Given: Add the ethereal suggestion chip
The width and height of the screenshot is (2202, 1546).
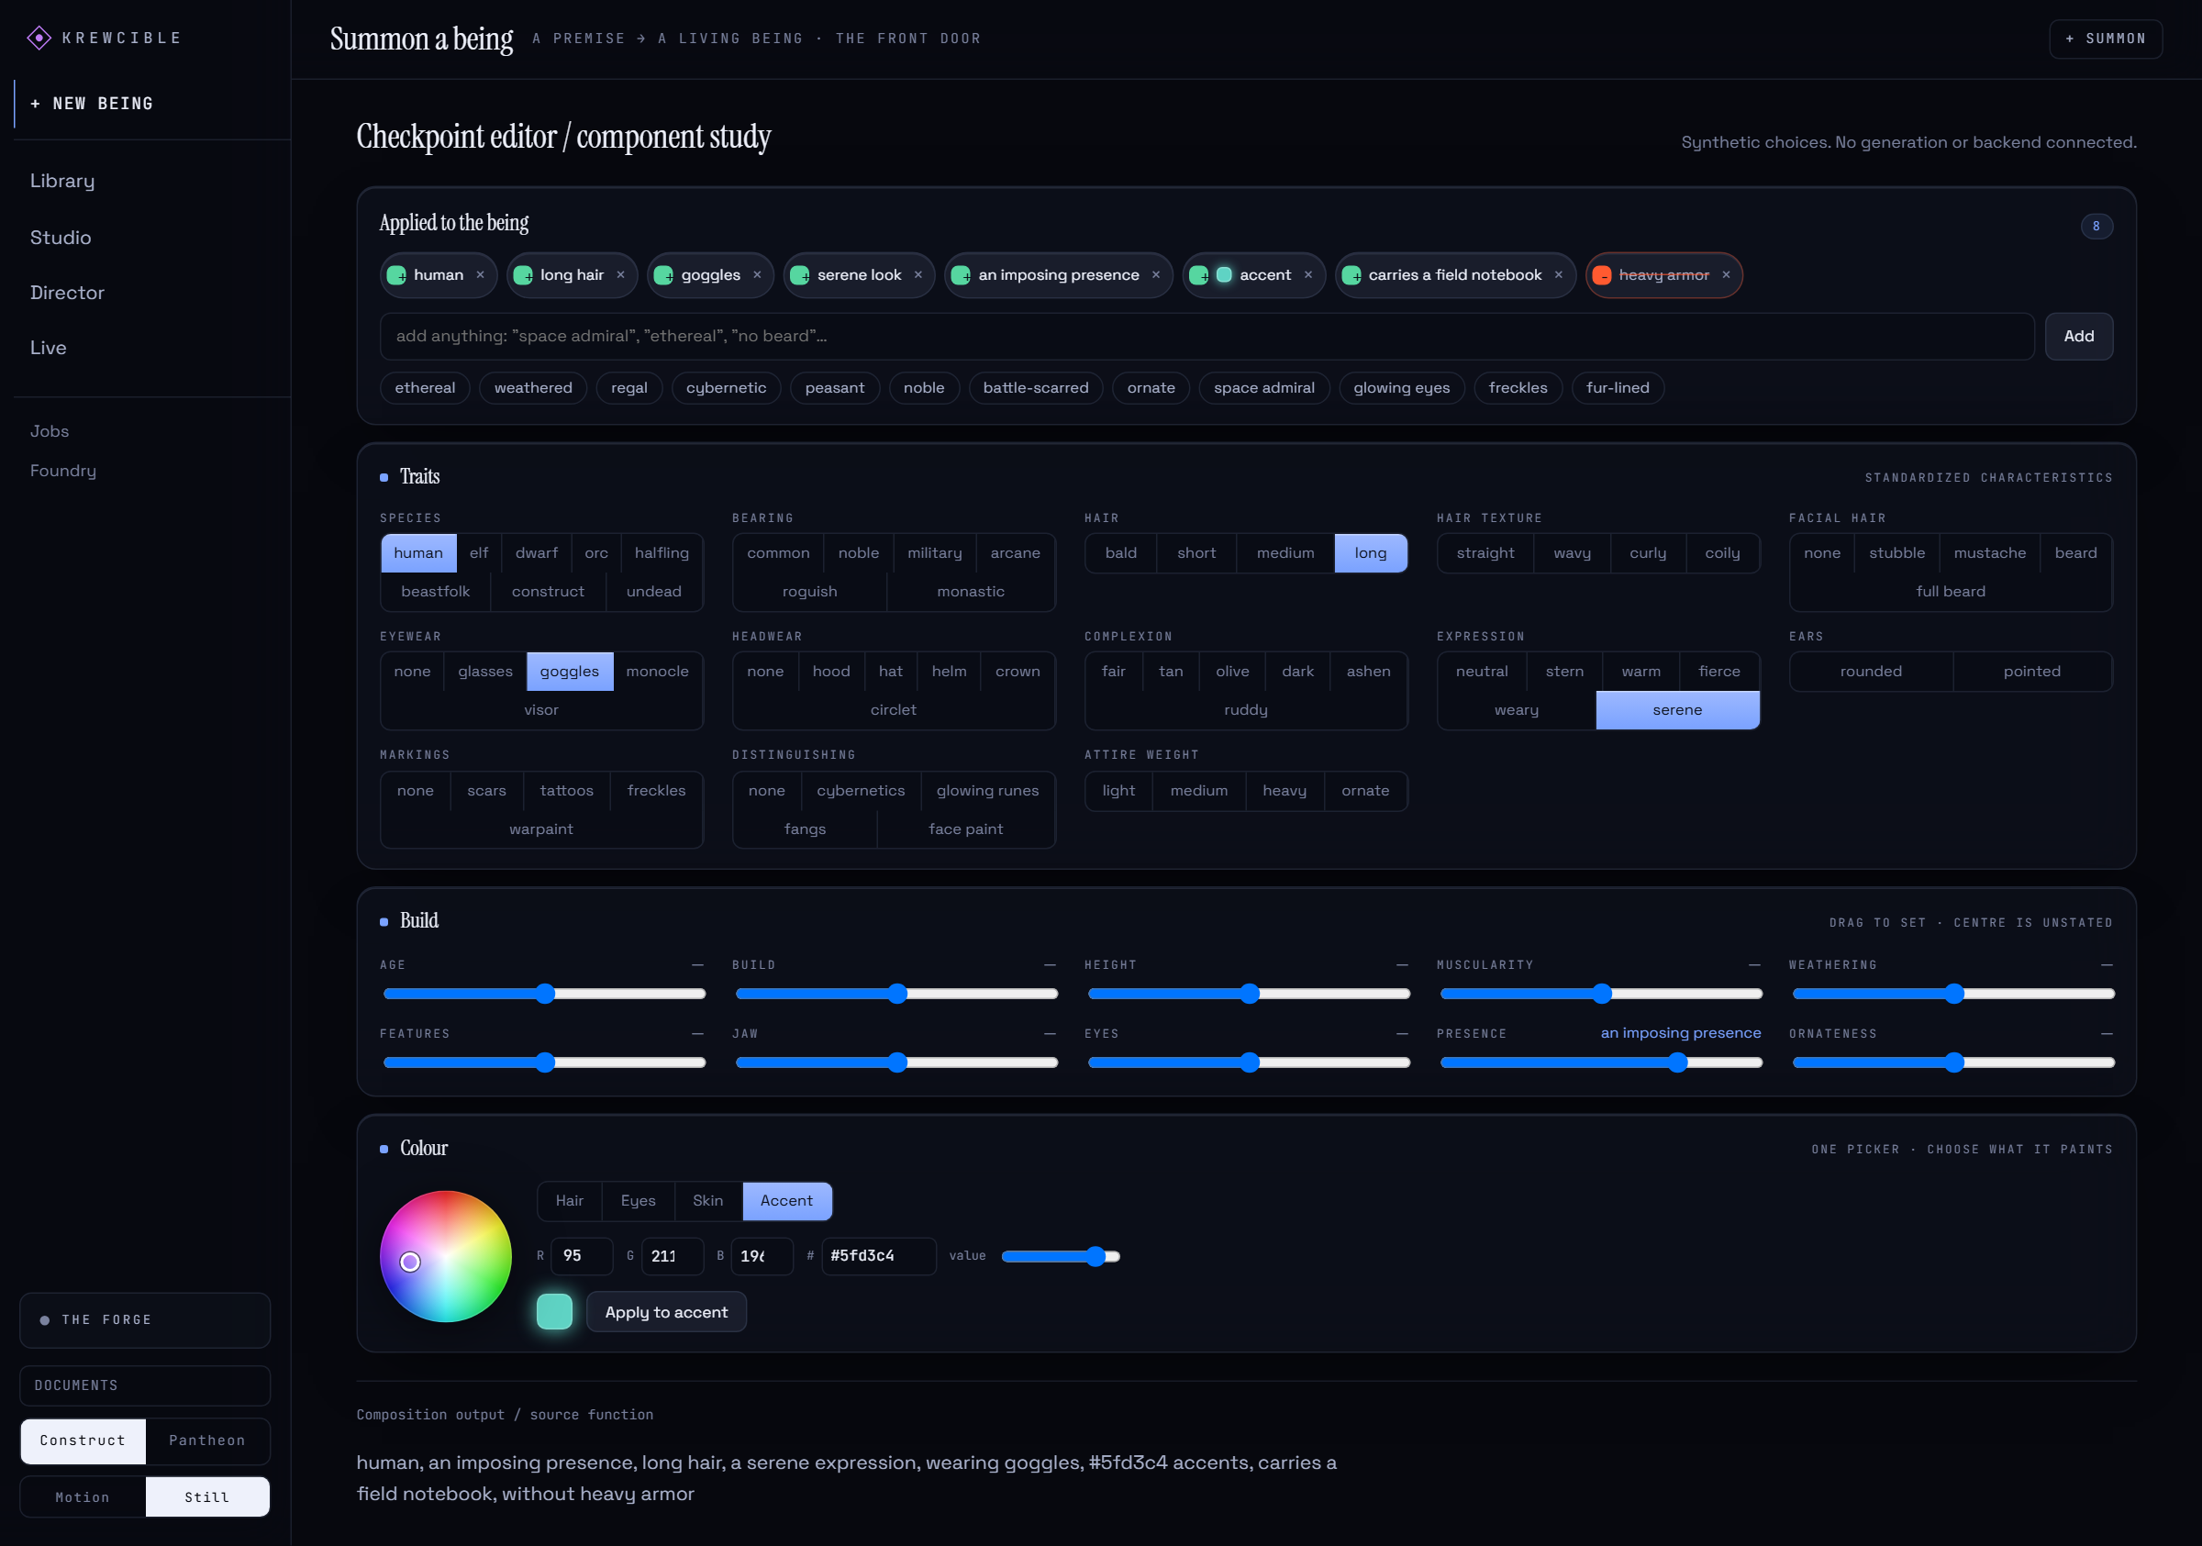Looking at the screenshot, I should [425, 387].
